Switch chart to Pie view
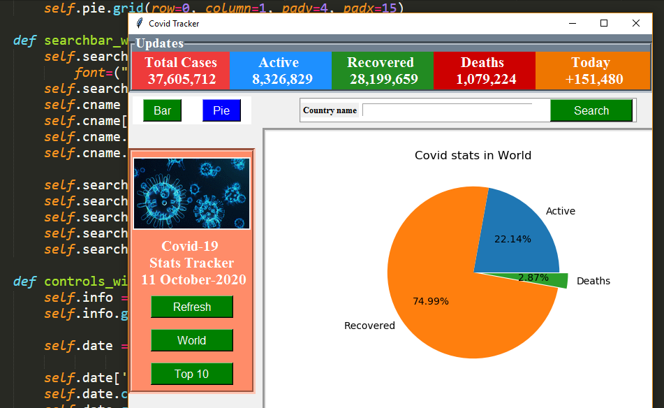 pos(221,110)
